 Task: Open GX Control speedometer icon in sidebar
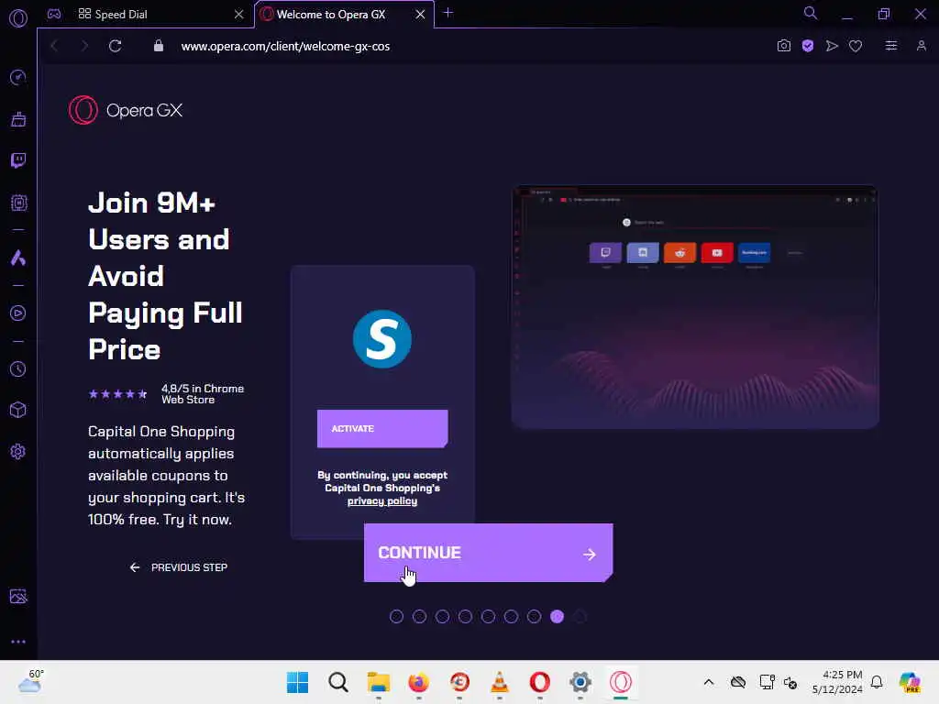tap(18, 77)
